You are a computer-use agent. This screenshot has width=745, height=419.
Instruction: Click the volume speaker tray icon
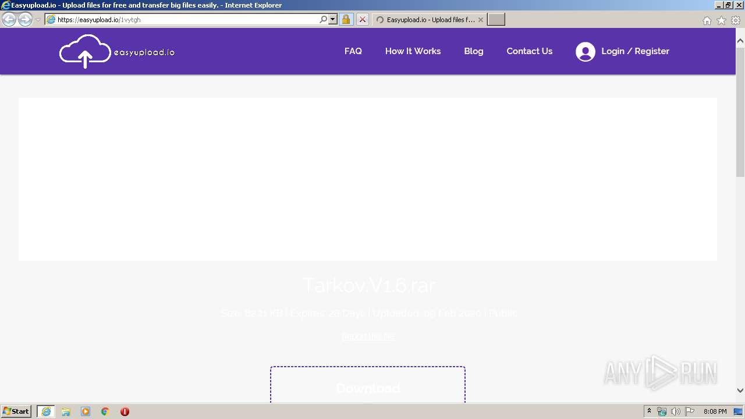point(676,411)
